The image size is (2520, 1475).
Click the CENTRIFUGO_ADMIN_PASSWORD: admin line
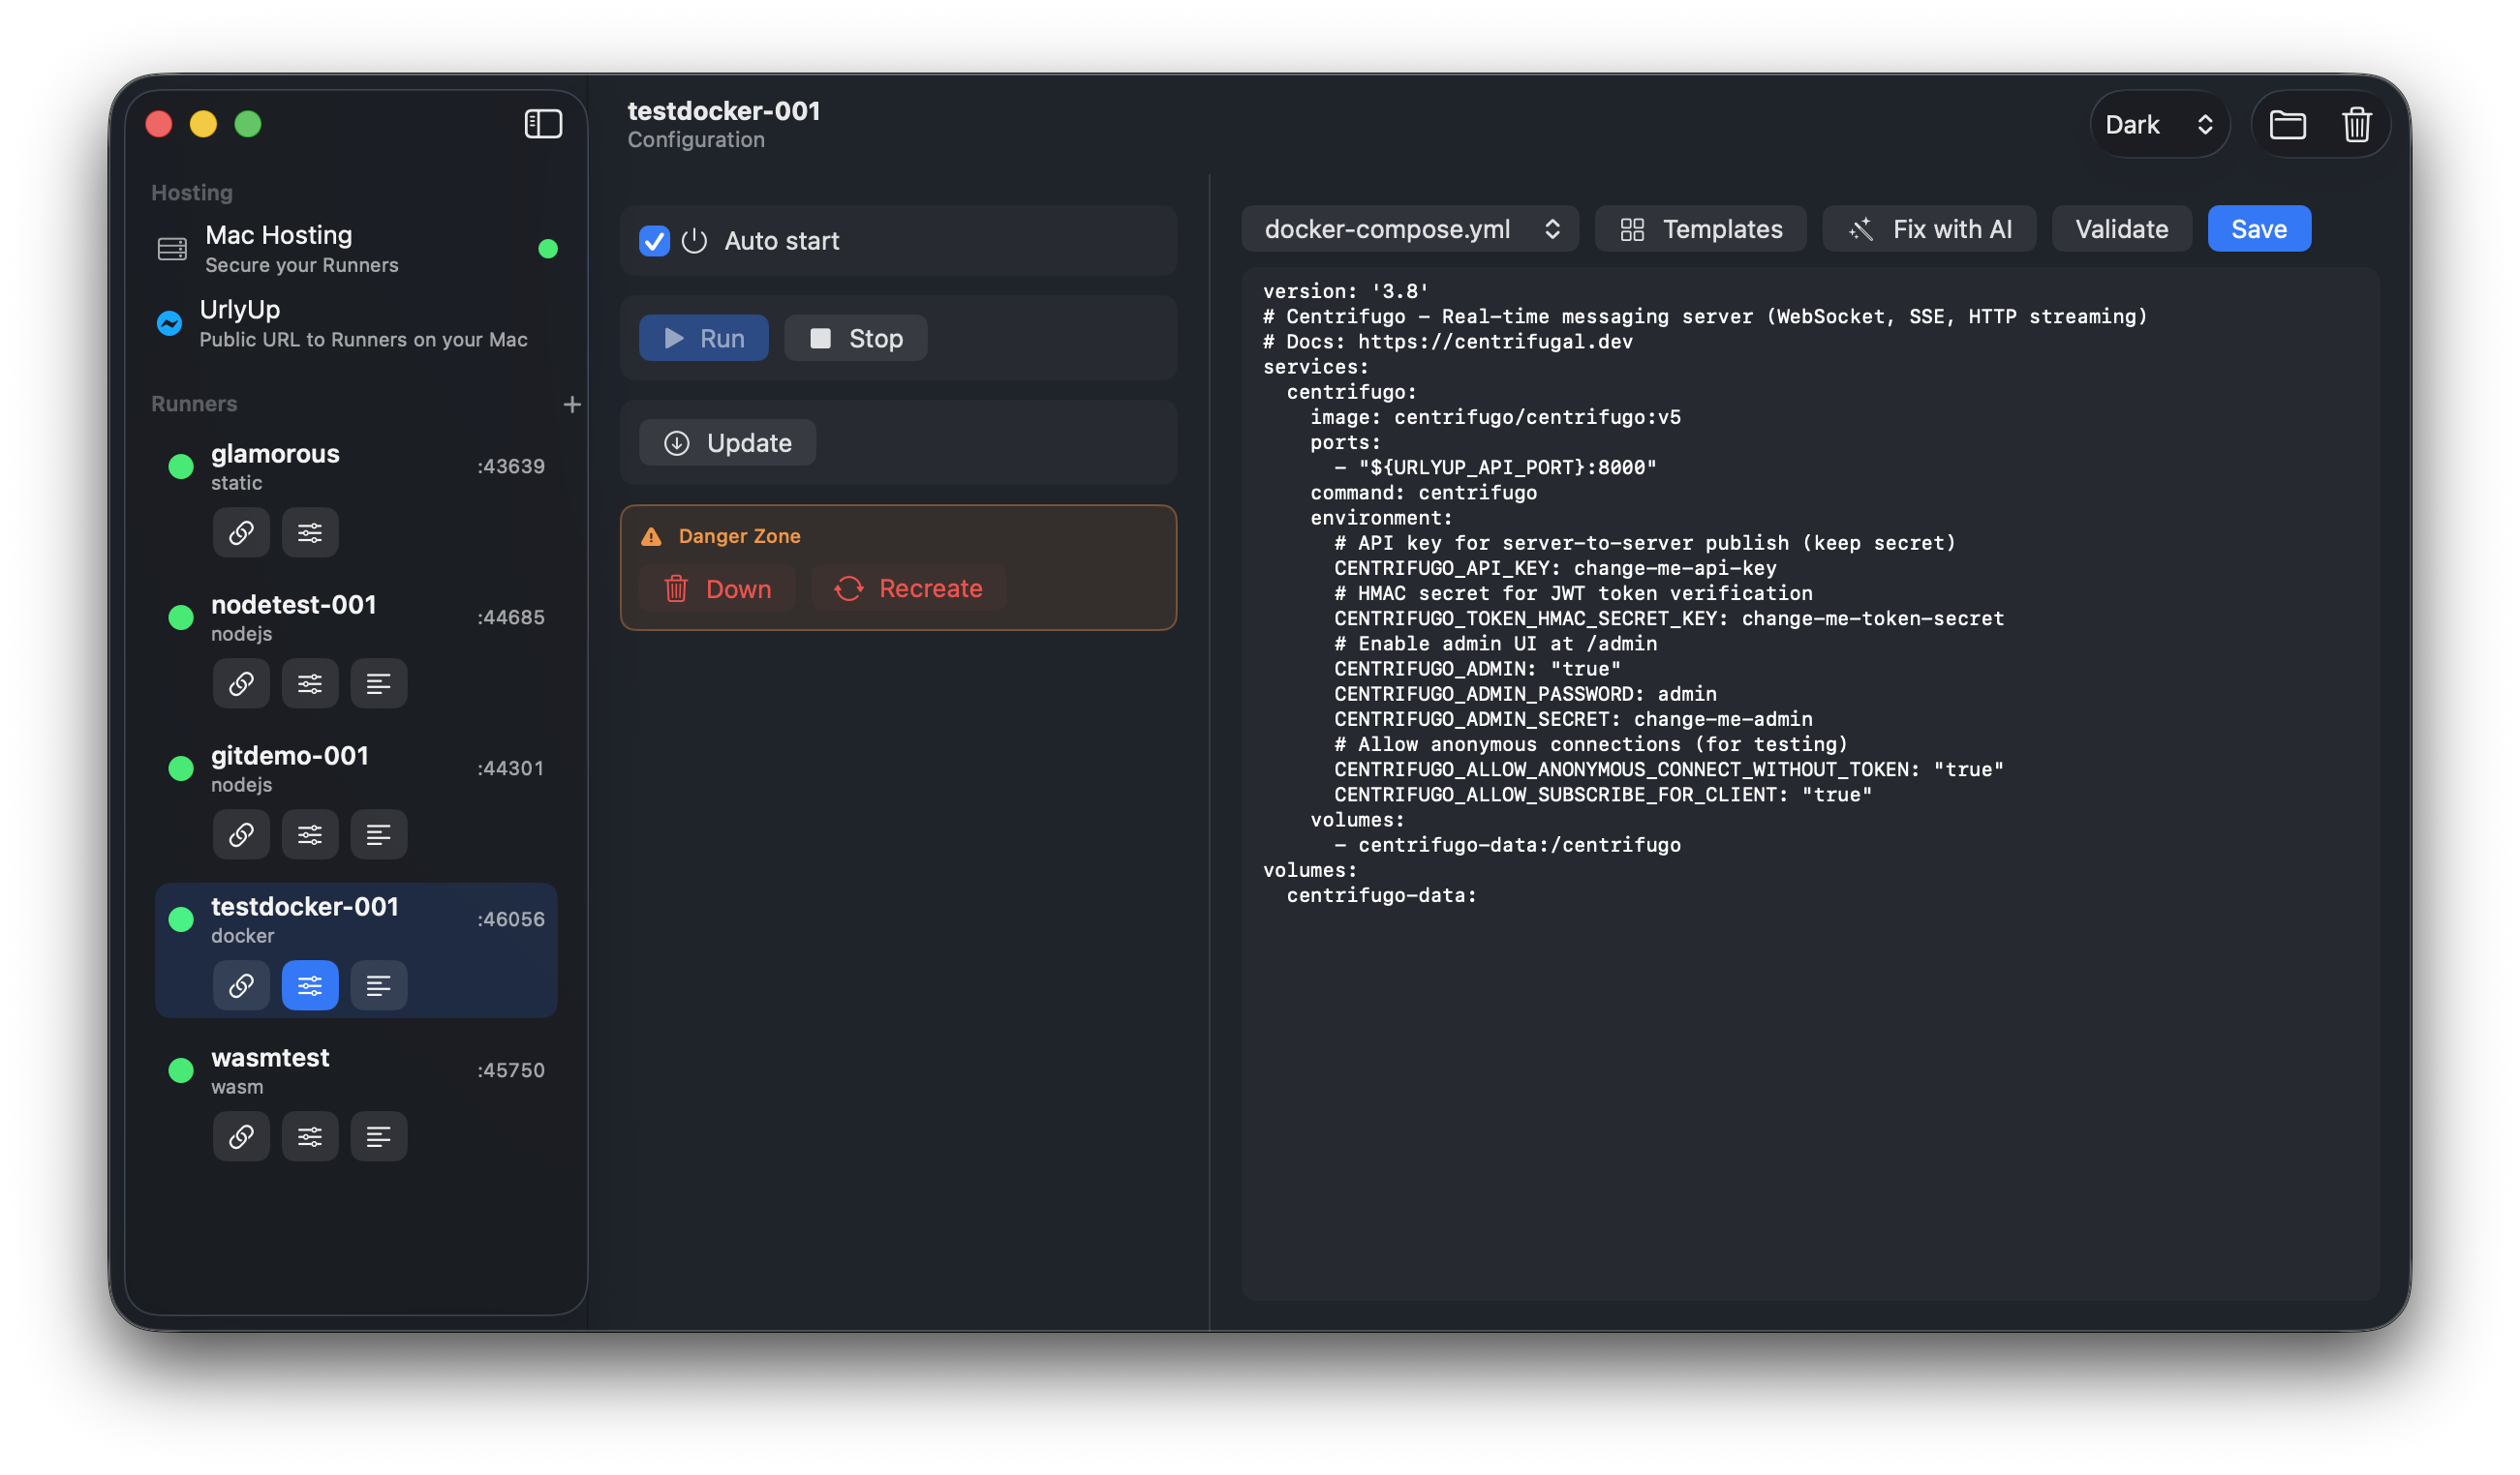1525,694
